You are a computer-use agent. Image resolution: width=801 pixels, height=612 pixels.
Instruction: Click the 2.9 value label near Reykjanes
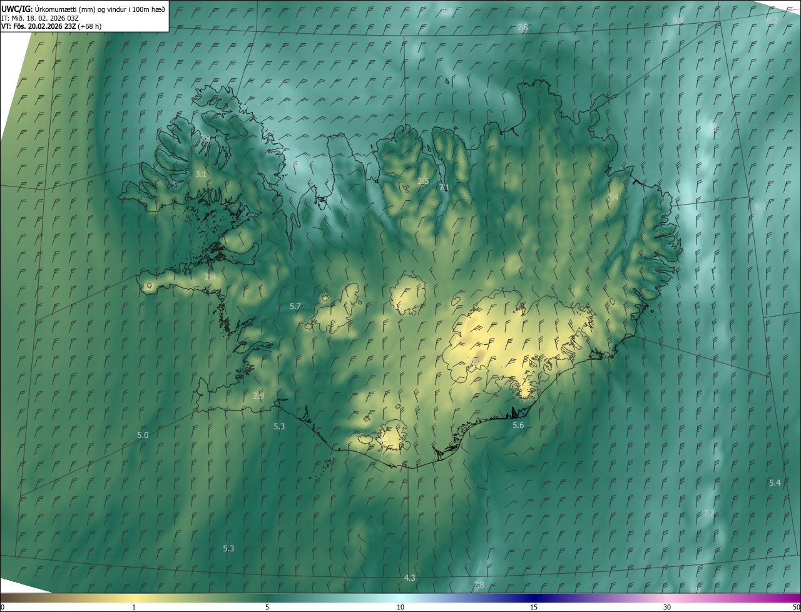click(258, 395)
